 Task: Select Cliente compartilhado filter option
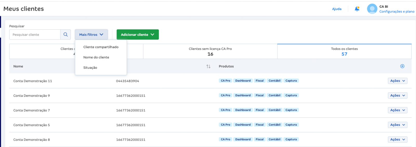point(101,47)
